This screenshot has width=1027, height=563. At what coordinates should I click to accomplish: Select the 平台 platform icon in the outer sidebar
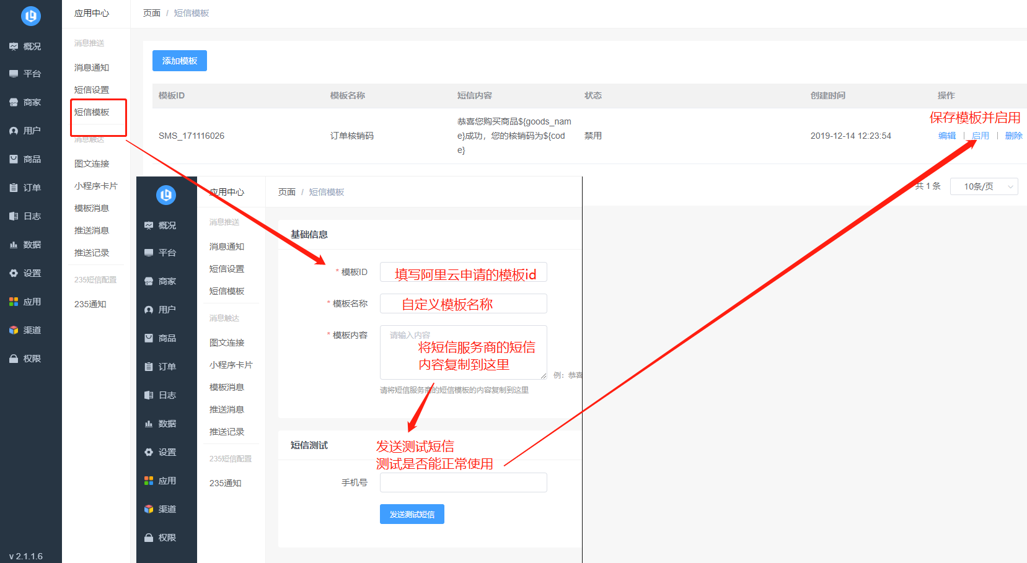(14, 74)
